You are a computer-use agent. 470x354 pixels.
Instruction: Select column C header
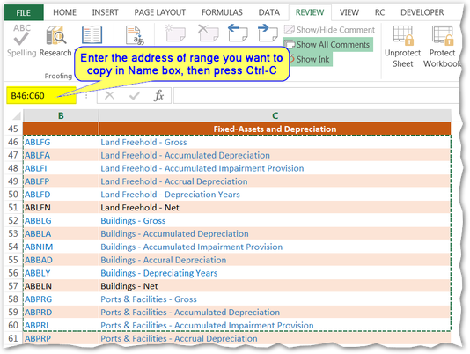[275, 115]
